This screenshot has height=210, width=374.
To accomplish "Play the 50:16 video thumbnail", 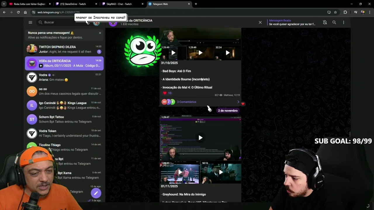I will pyautogui.click(x=221, y=172).
